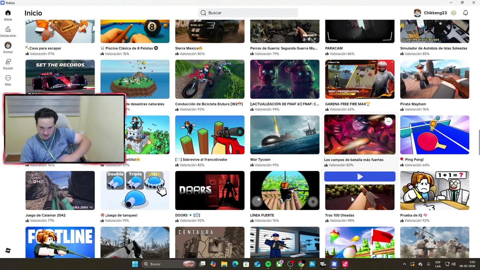Open the SET THE RECORDS racing thumbnail
The height and width of the screenshot is (270, 480).
point(60,76)
